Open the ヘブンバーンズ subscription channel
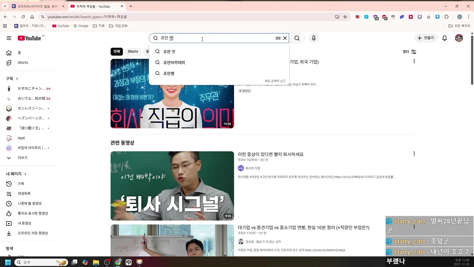This screenshot has height=267, width=474. (29, 118)
